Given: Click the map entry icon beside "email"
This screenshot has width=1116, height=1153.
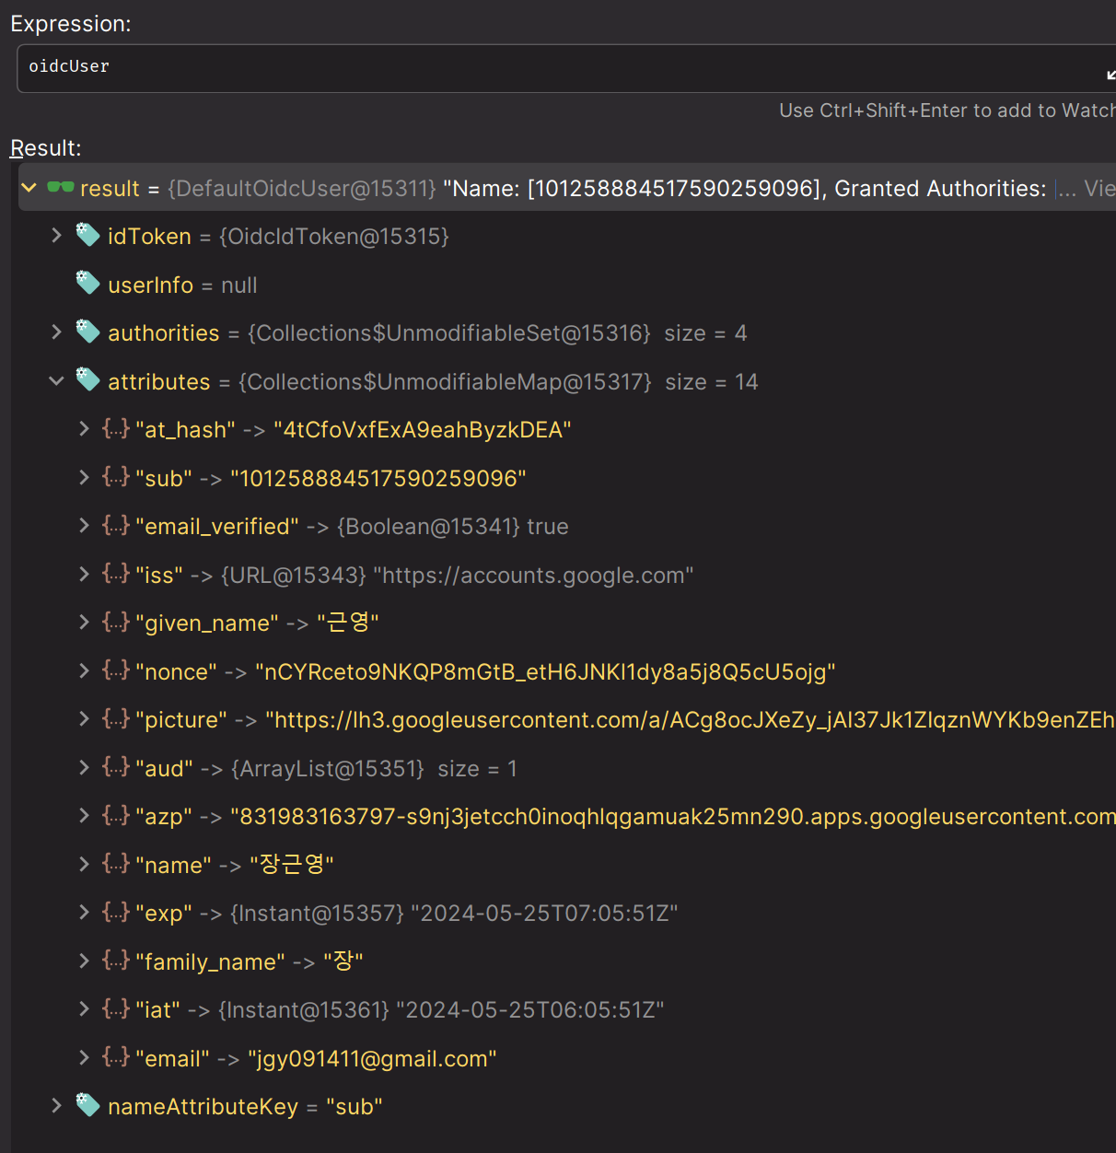Looking at the screenshot, I should pos(116,1057).
